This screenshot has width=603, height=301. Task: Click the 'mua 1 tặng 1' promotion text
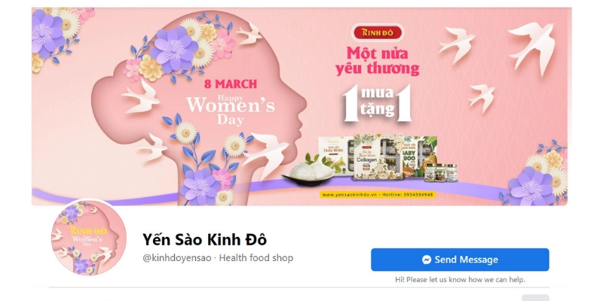[378, 103]
